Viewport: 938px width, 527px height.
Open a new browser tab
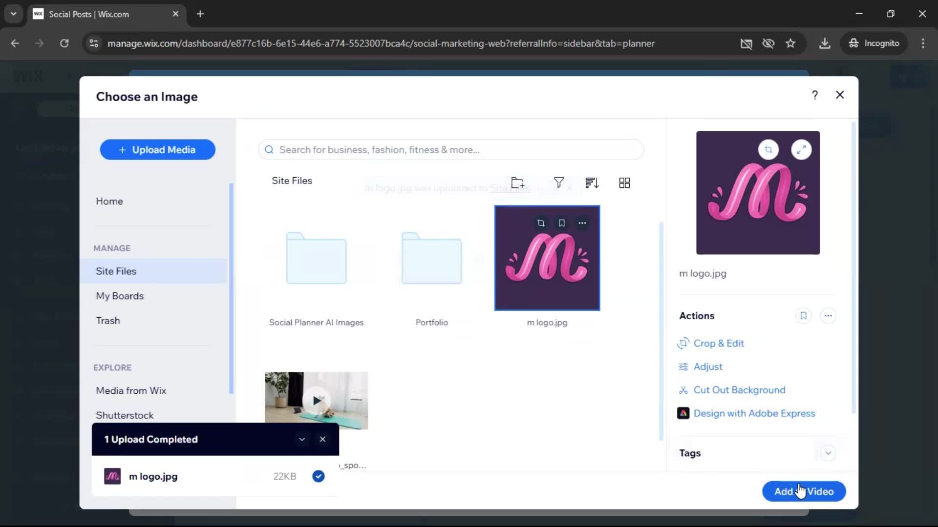(200, 14)
